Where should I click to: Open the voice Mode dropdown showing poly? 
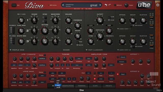(53, 73)
